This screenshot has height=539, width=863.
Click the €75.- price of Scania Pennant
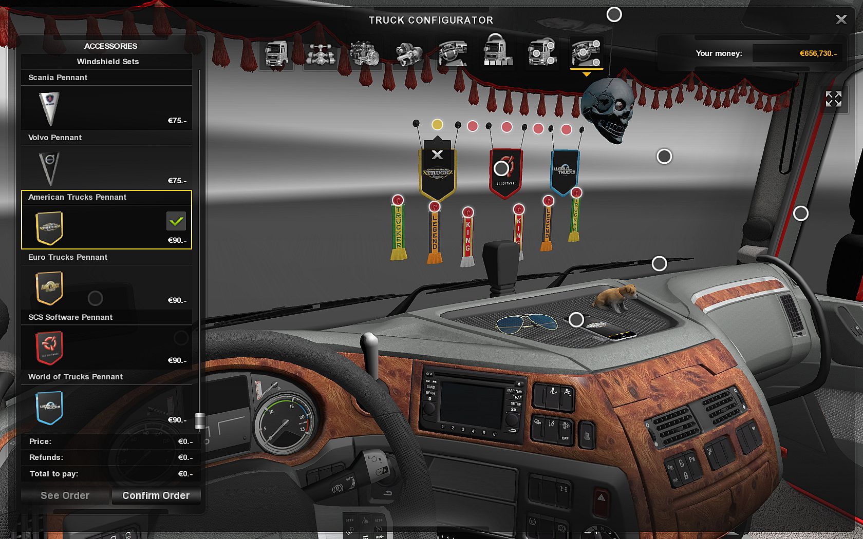click(x=177, y=121)
